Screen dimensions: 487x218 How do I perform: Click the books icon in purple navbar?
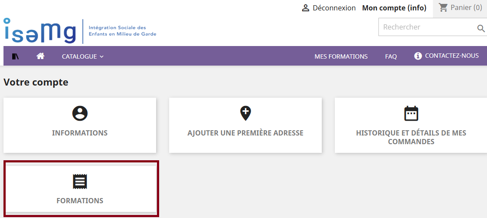(x=16, y=56)
